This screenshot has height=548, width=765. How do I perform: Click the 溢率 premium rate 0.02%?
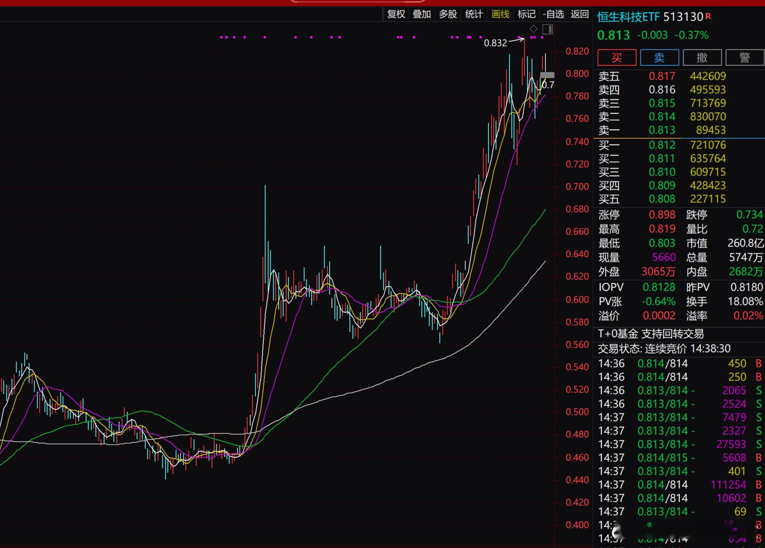click(x=748, y=316)
